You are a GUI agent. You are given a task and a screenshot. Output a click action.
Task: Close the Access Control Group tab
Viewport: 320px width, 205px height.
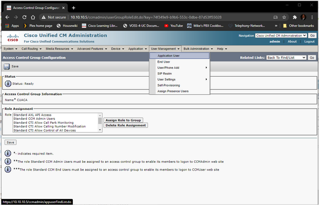click(64, 8)
